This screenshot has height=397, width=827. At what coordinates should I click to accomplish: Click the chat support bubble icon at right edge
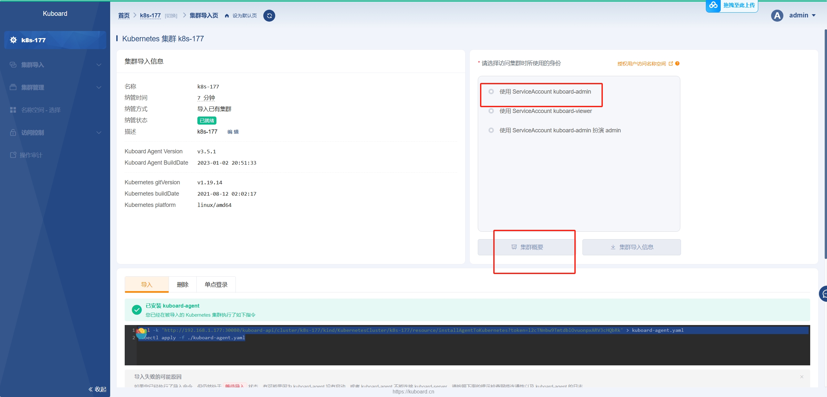coord(824,294)
